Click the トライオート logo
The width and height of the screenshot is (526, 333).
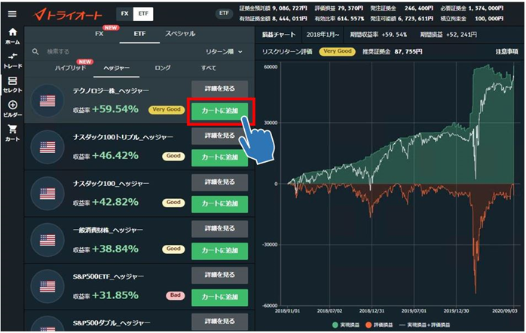point(68,14)
